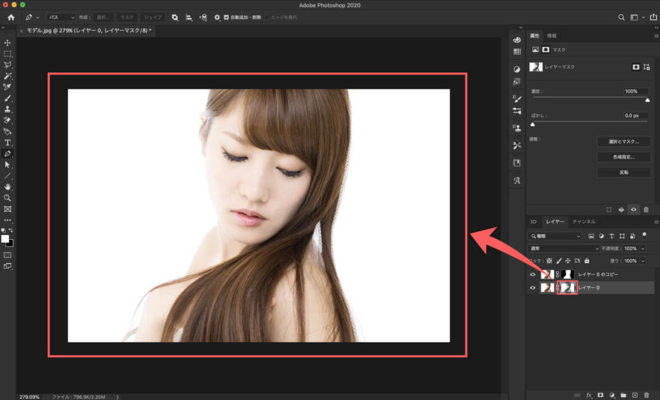This screenshot has height=400, width=660.
Task: Open Layers panel flyout menu
Action: click(x=656, y=221)
